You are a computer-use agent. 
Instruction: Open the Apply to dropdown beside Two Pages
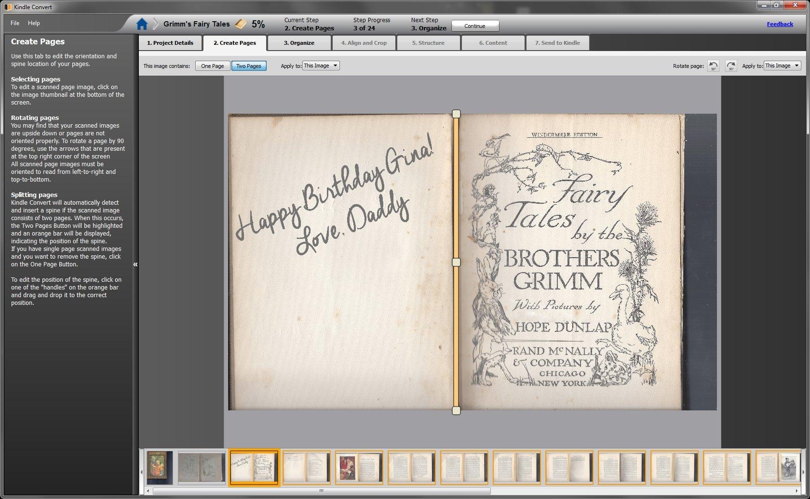[321, 66]
